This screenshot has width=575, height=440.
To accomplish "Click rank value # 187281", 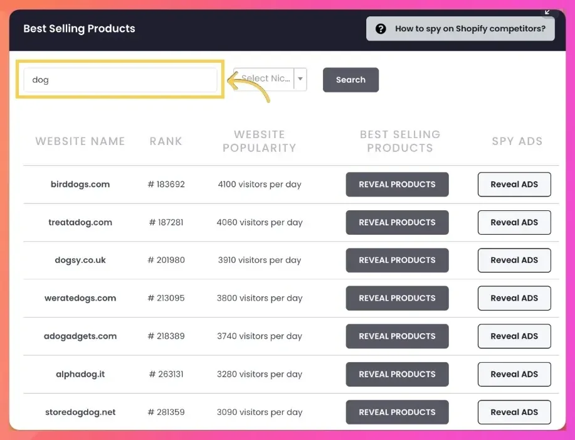I will tap(166, 222).
